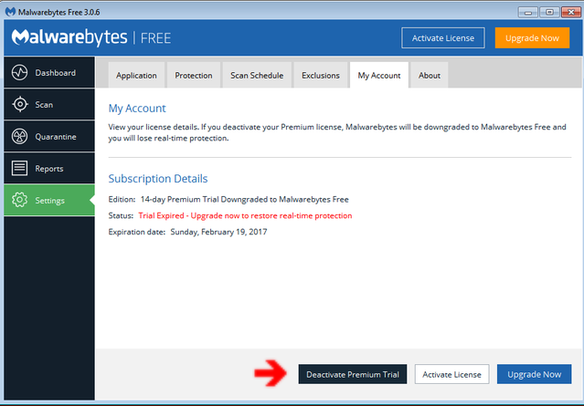584x406 pixels.
Task: Click the red Trial Expired status text
Action: tap(245, 215)
